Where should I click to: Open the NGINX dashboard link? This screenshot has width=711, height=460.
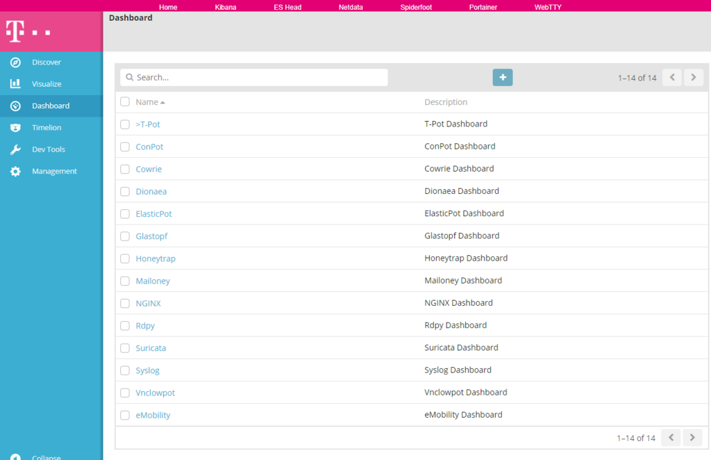[149, 303]
